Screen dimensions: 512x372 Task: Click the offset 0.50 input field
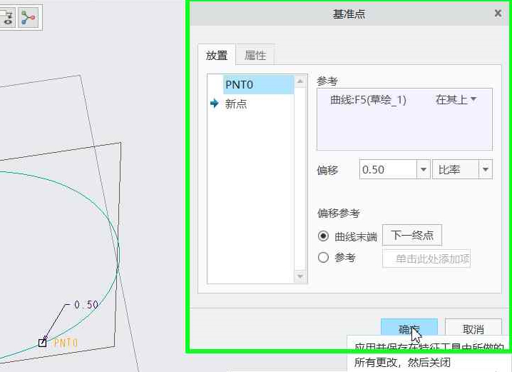click(x=386, y=170)
